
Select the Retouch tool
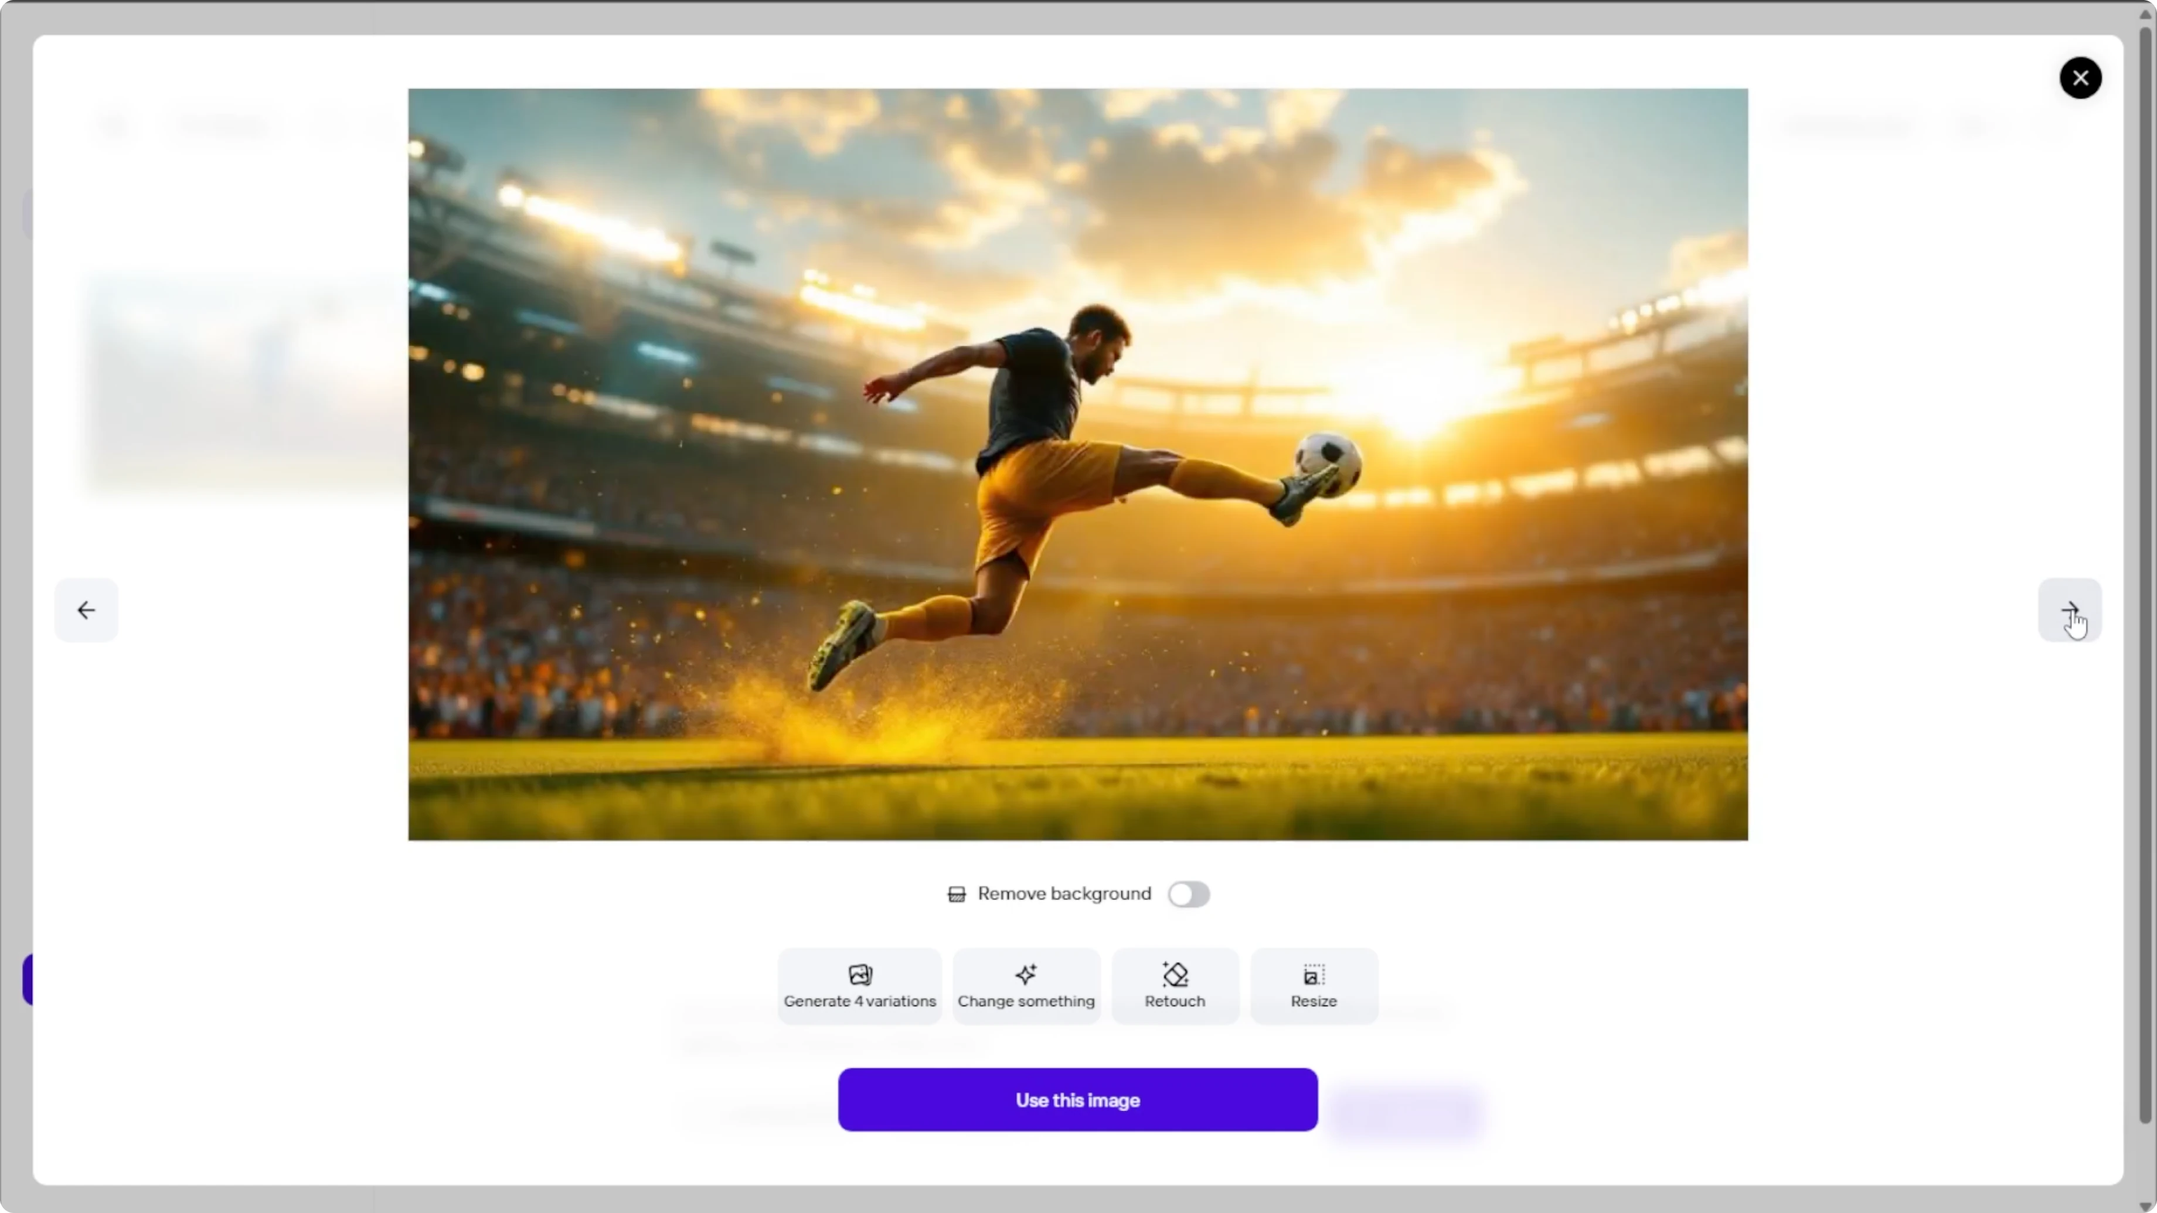pos(1175,985)
